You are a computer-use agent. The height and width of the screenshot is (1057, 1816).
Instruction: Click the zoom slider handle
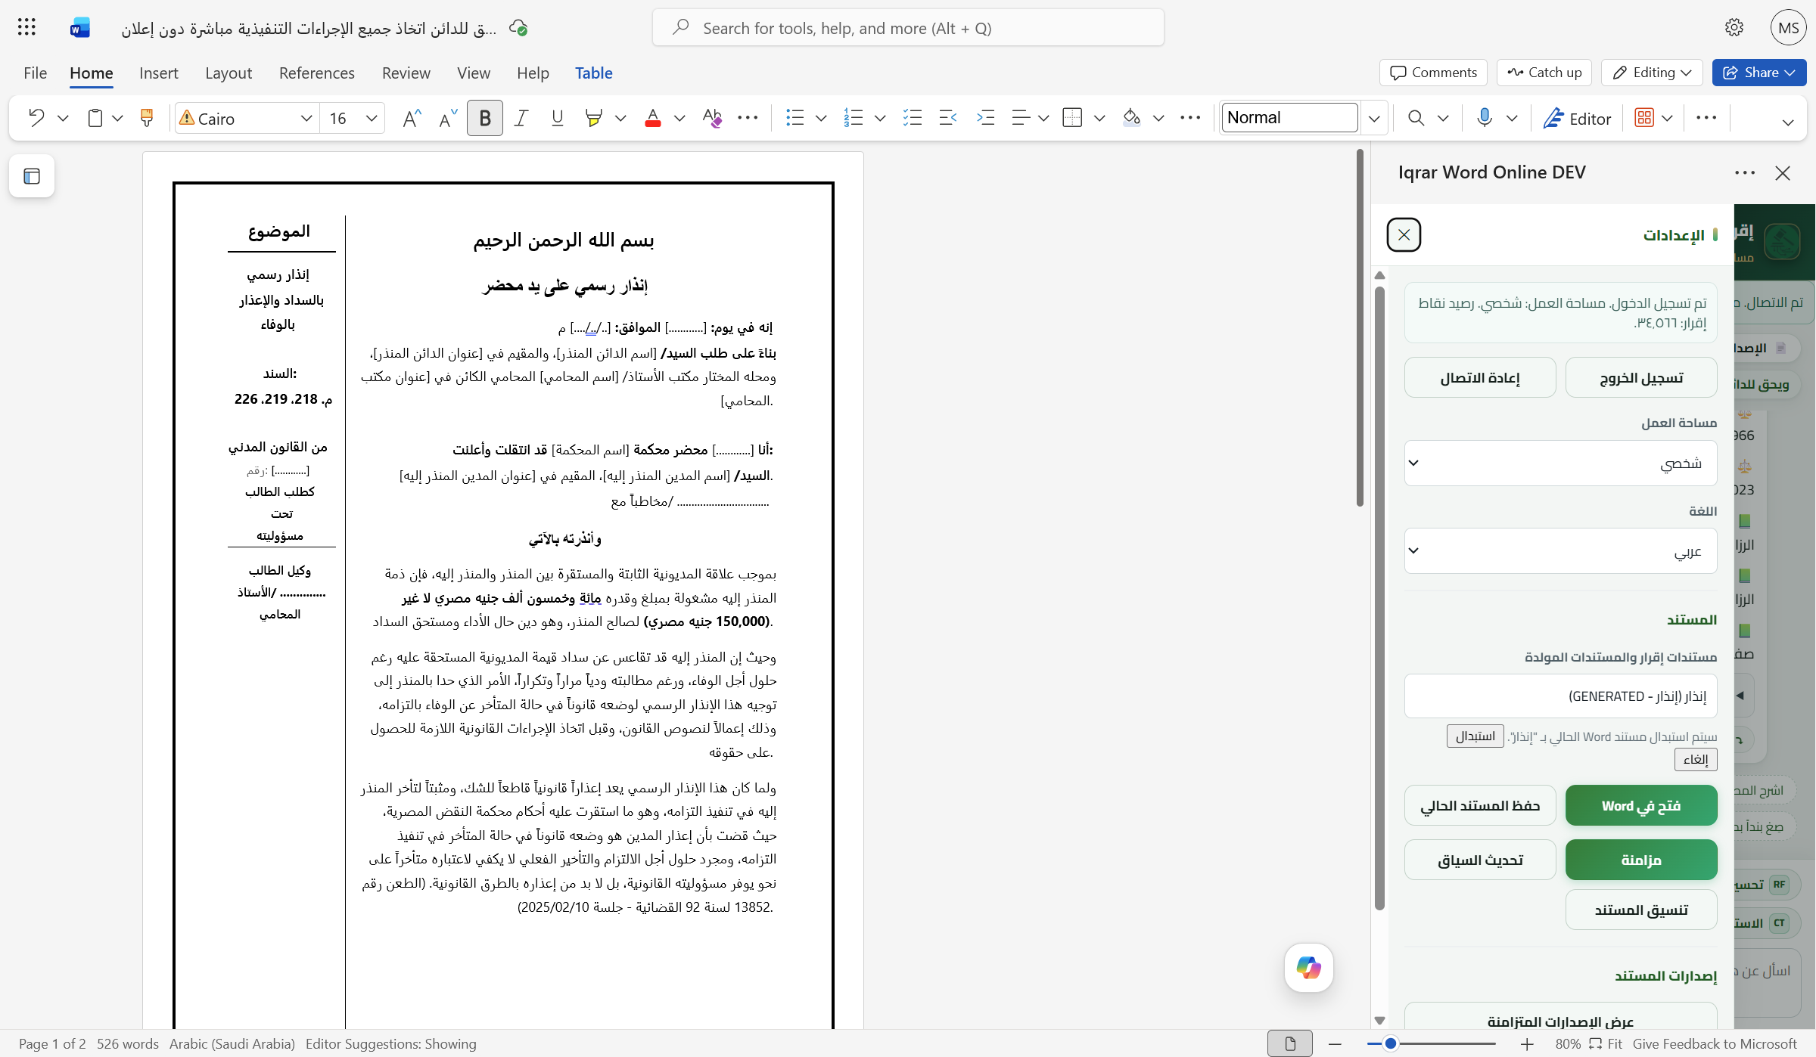point(1390,1044)
